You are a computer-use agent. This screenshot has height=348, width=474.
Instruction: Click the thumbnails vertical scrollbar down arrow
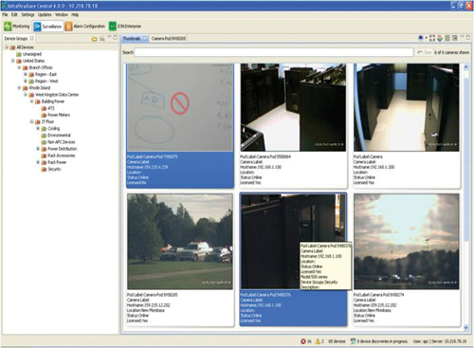(x=465, y=328)
